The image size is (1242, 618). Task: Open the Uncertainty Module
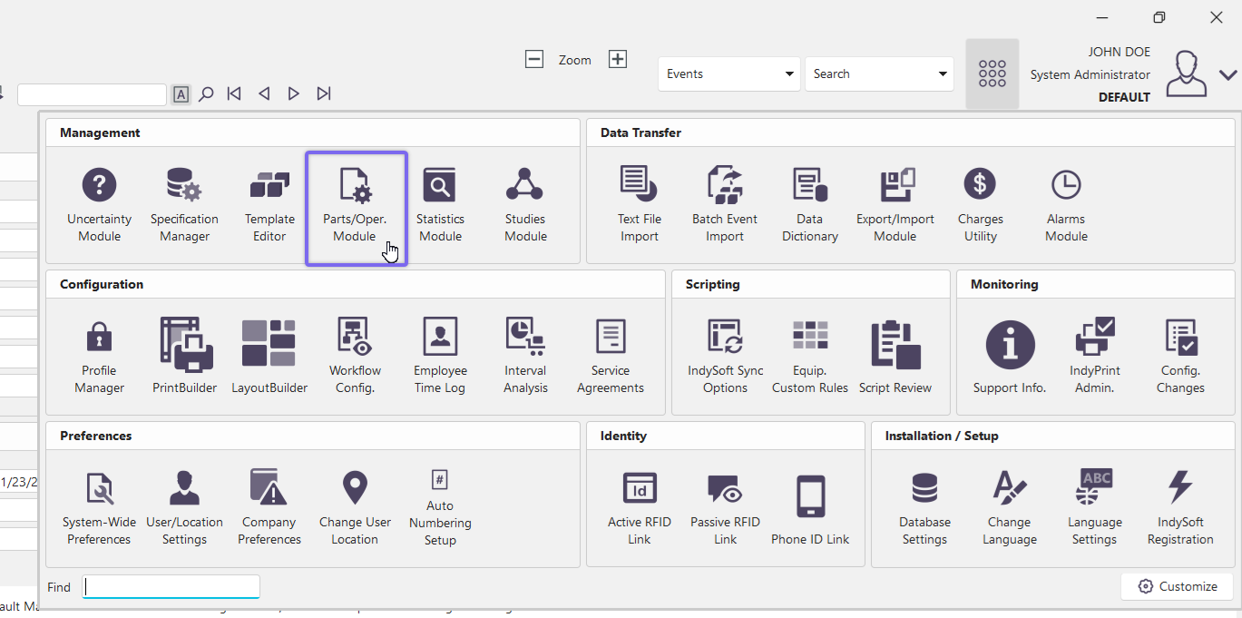99,204
